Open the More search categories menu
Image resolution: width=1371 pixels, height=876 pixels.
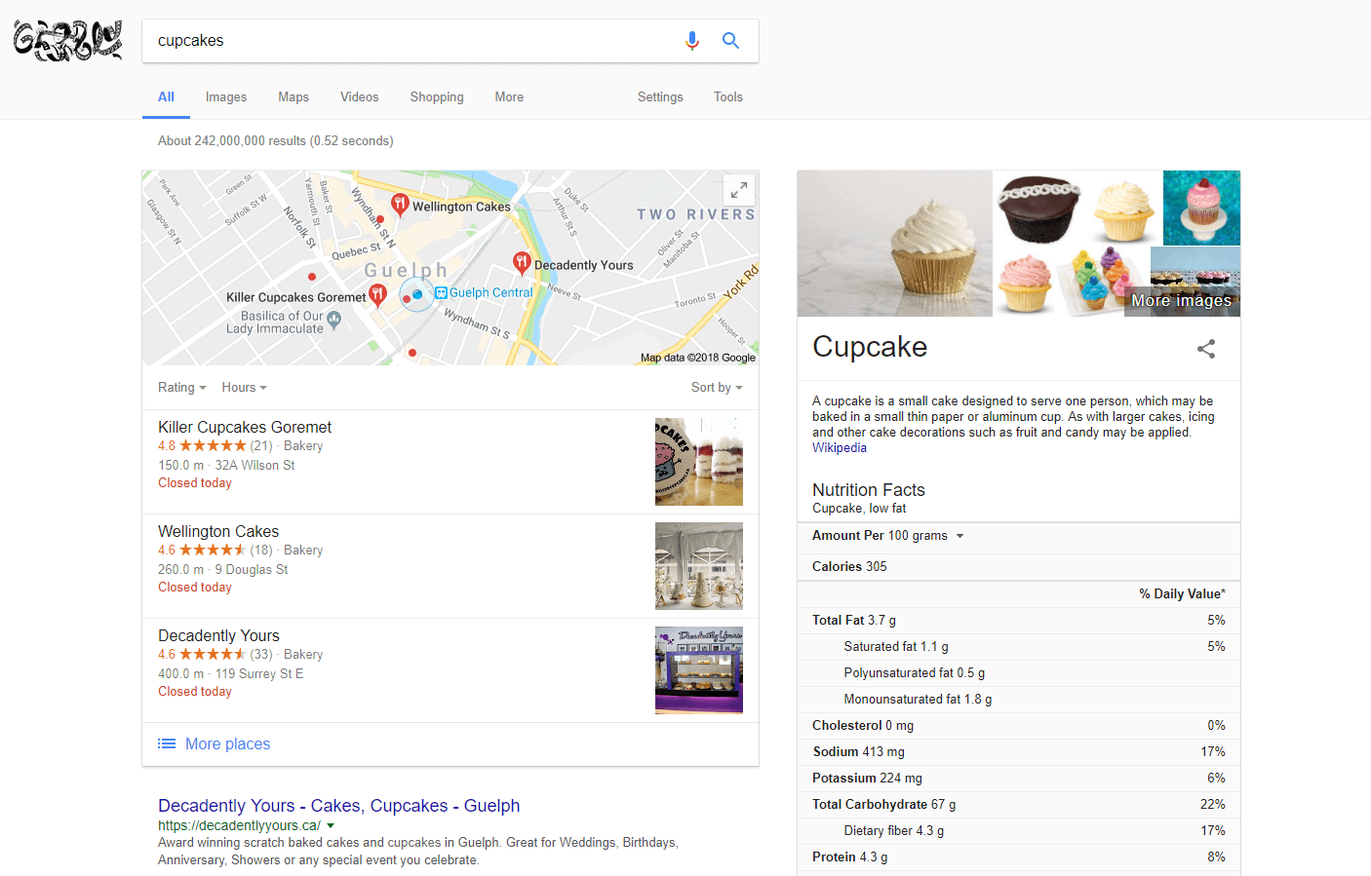pos(509,97)
